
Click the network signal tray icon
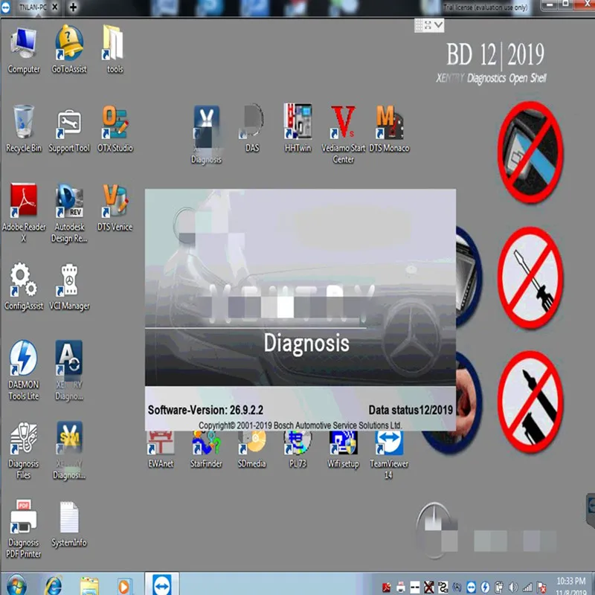click(527, 588)
